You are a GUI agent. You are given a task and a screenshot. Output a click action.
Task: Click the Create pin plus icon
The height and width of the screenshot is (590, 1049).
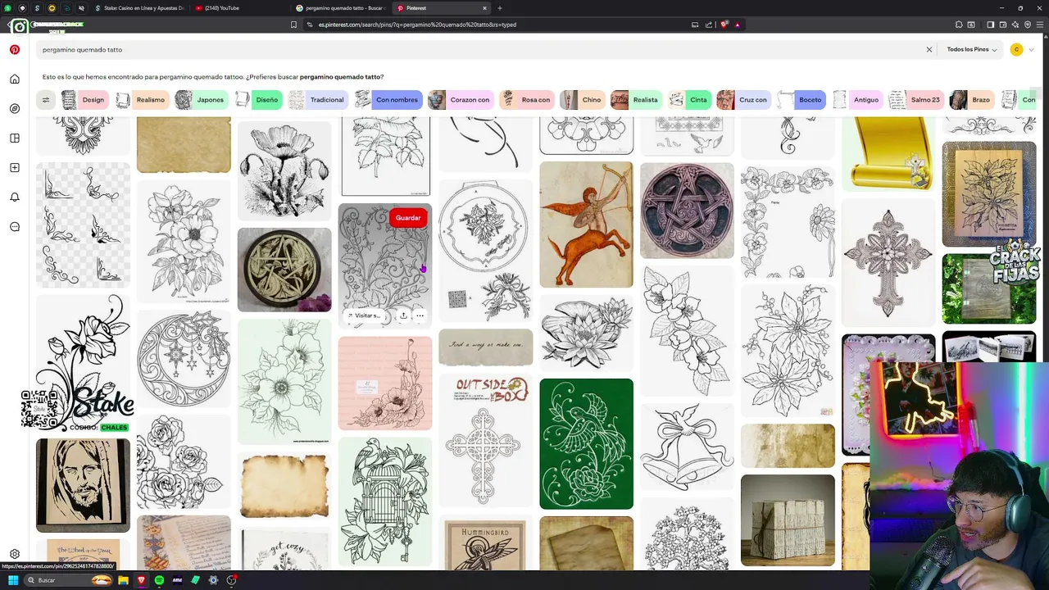[x=15, y=168]
